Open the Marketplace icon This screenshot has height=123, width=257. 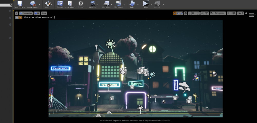coord(70,3)
